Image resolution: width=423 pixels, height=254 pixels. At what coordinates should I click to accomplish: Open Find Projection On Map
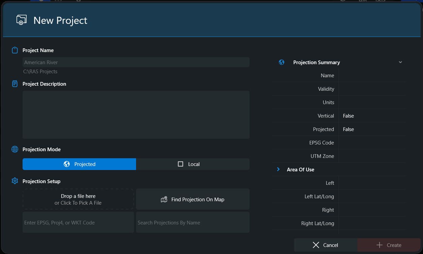193,199
